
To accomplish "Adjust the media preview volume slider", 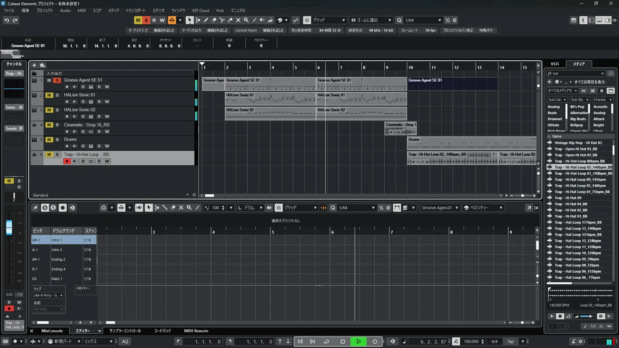I will pos(590,316).
